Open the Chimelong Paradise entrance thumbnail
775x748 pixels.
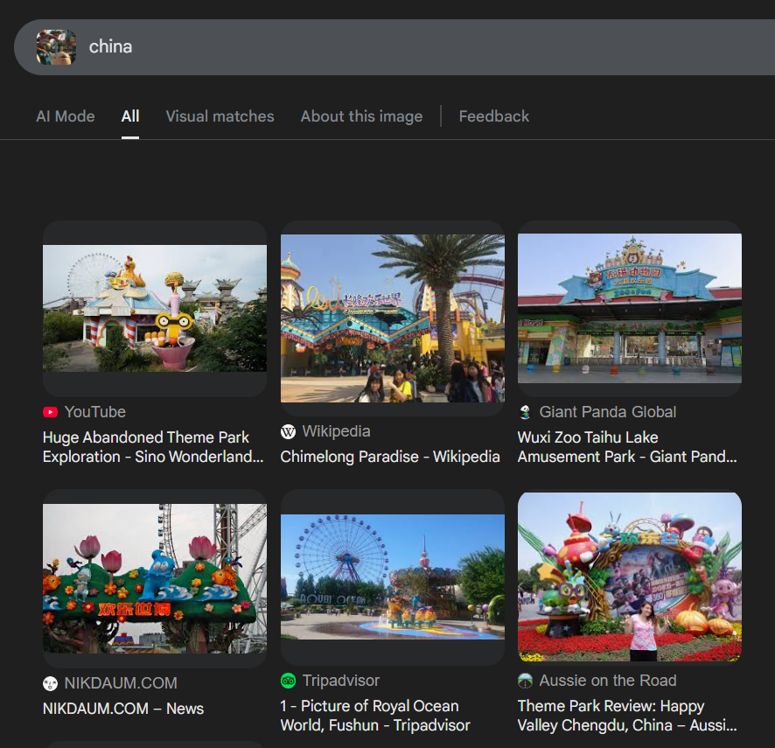(393, 318)
